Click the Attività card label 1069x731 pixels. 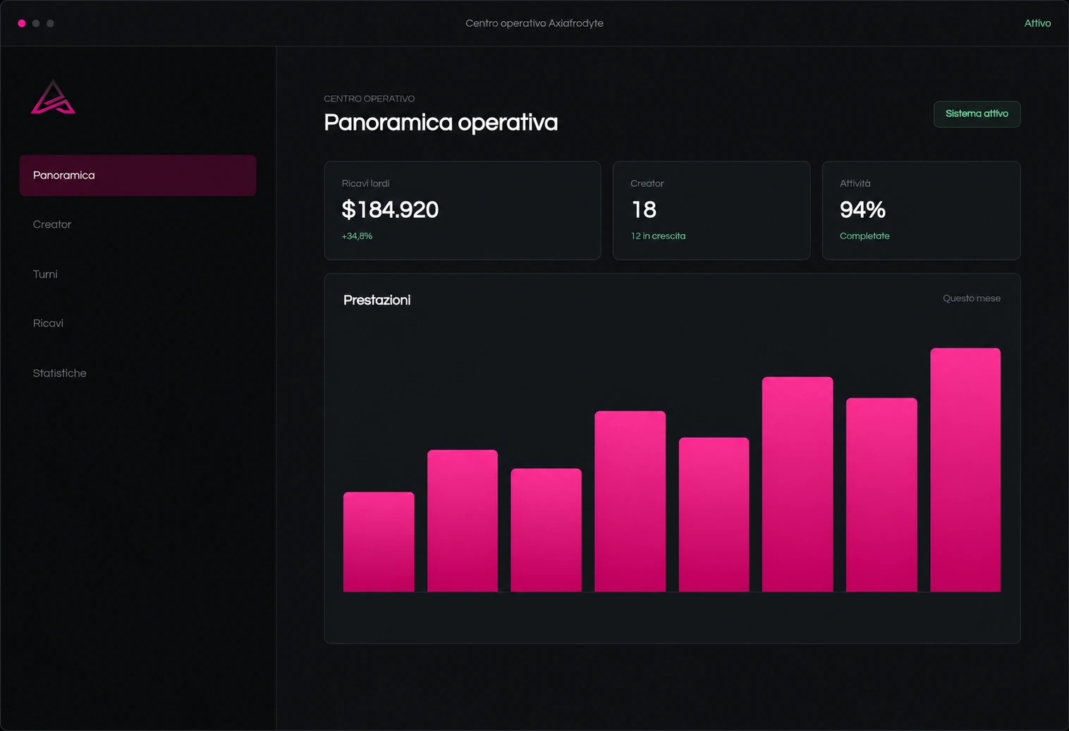click(855, 183)
